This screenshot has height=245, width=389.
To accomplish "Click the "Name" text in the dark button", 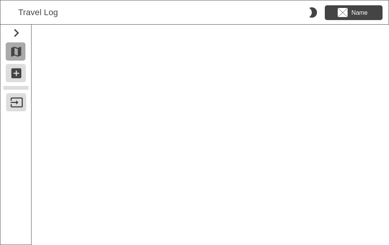I will point(359,12).
